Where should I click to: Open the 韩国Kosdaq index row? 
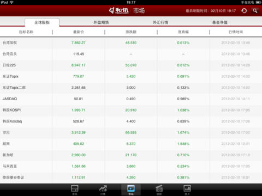tap(131, 121)
